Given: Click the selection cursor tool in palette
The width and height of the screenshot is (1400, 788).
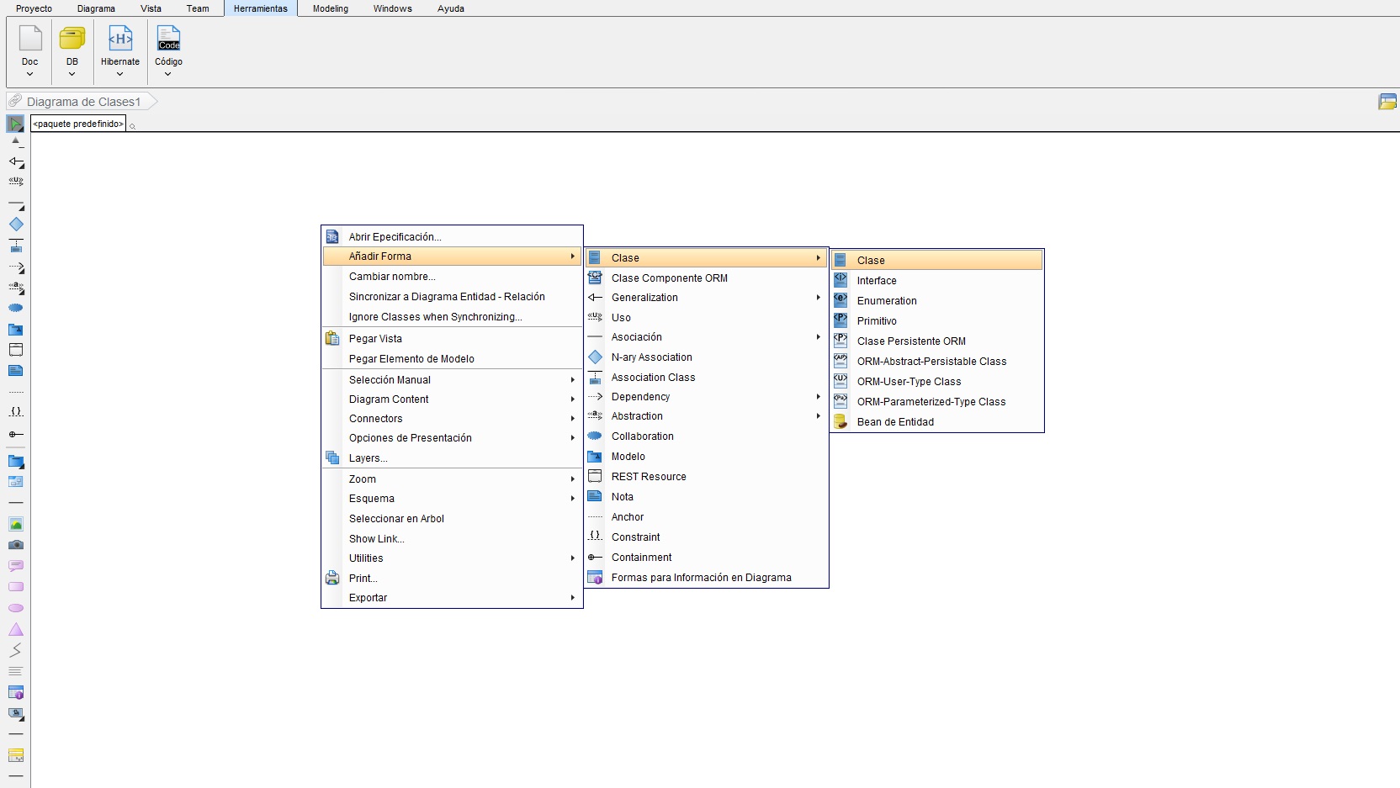Looking at the screenshot, I should [15, 124].
